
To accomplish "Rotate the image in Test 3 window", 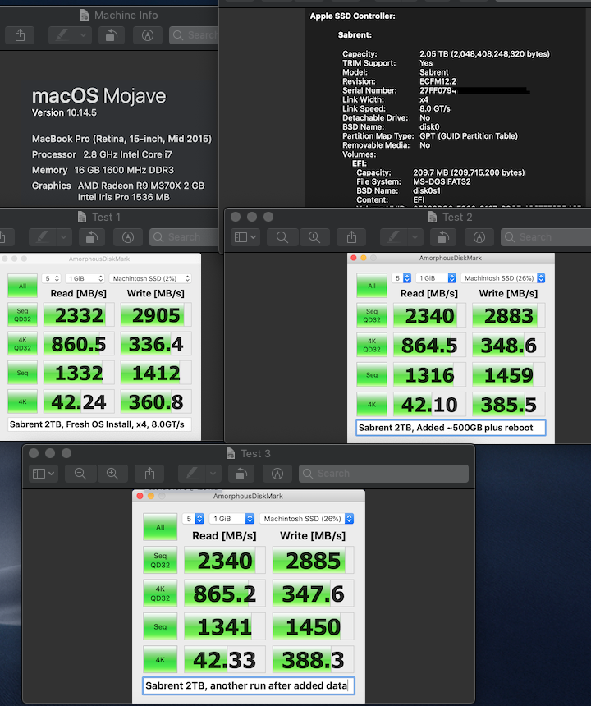I will 241,473.
